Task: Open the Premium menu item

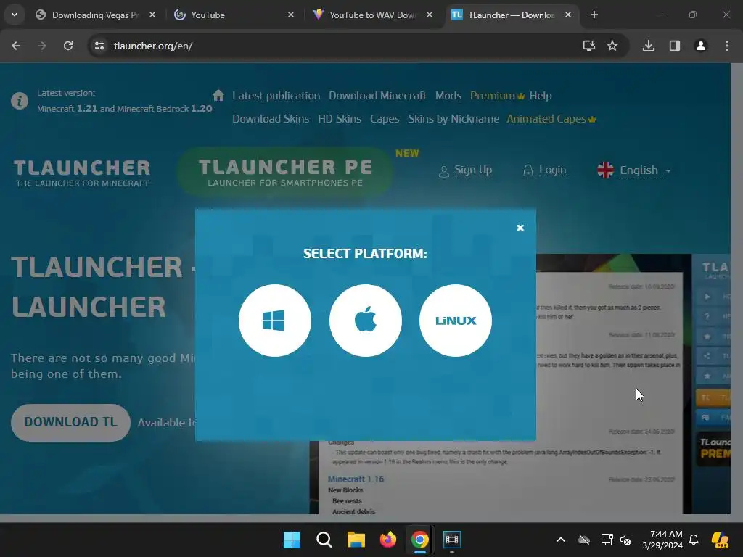Action: point(496,96)
